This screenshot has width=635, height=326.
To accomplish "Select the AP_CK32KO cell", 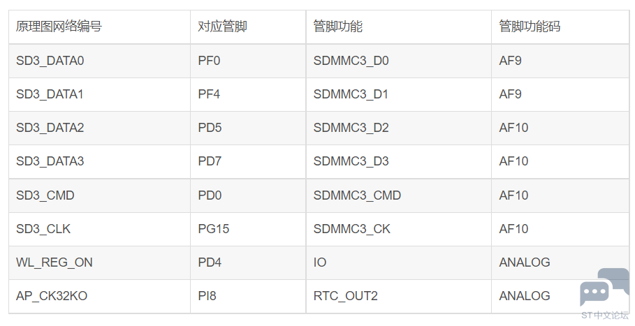I will 100,296.
